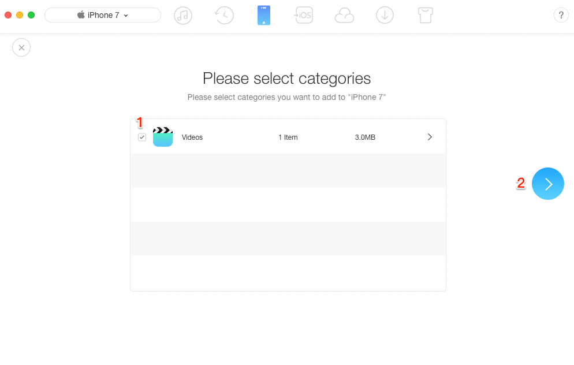The image size is (574, 365).
Task: Click the 3.0MB size text
Action: click(x=365, y=137)
